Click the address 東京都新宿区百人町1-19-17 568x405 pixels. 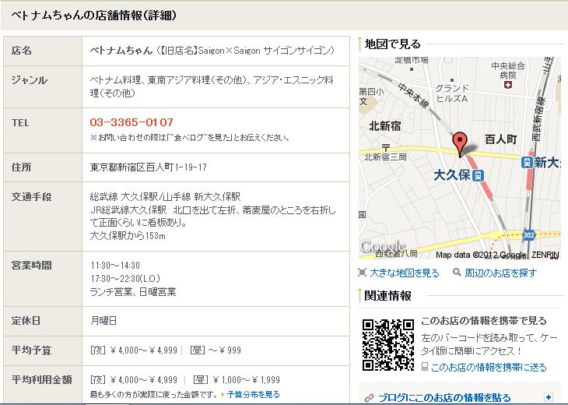[x=149, y=167]
